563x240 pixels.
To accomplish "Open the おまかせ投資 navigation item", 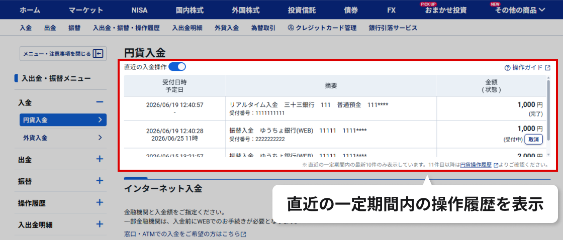I will click(x=445, y=10).
